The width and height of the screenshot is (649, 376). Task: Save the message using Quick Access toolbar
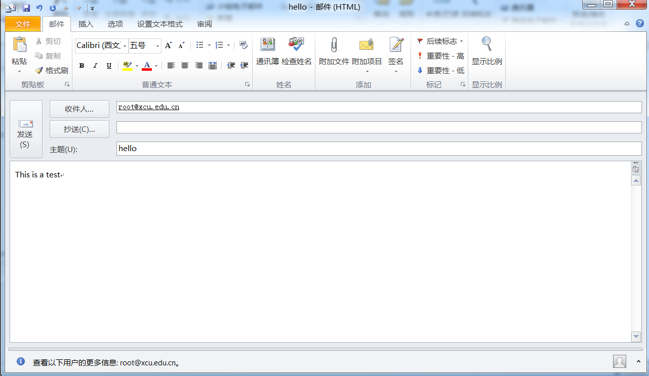coord(26,8)
